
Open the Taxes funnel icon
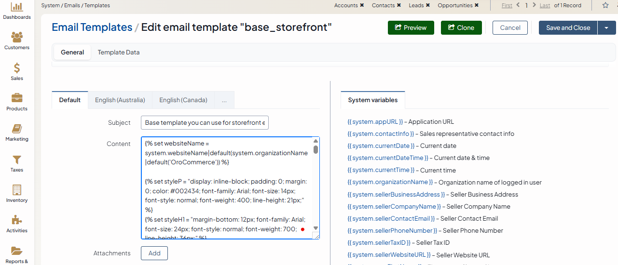17,159
